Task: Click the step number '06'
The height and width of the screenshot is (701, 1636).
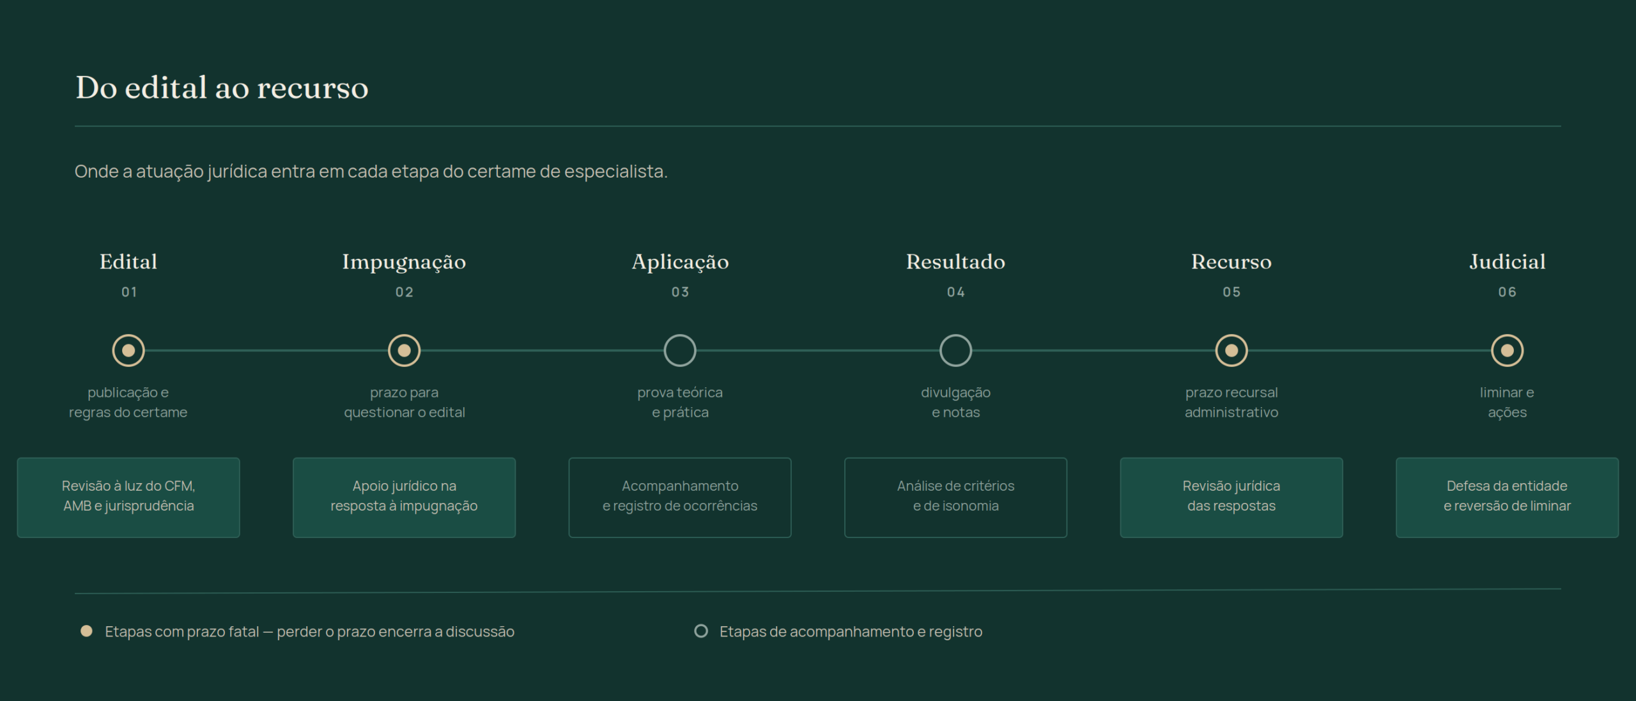Action: point(1507,292)
